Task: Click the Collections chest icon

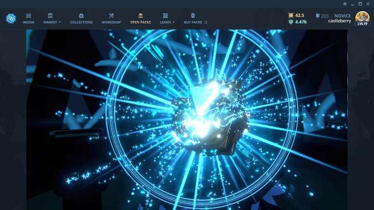Action: 81,16
